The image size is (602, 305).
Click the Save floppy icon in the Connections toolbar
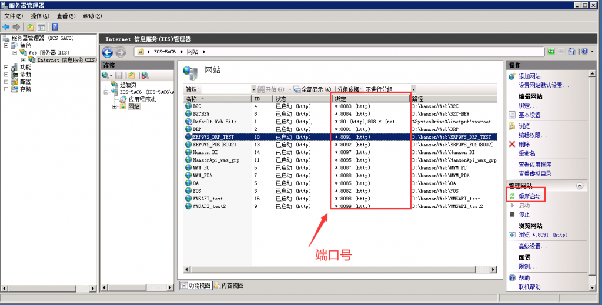pyautogui.click(x=119, y=75)
